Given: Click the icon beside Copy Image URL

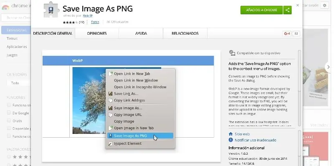Looking at the screenshot, I should tap(110, 115).
